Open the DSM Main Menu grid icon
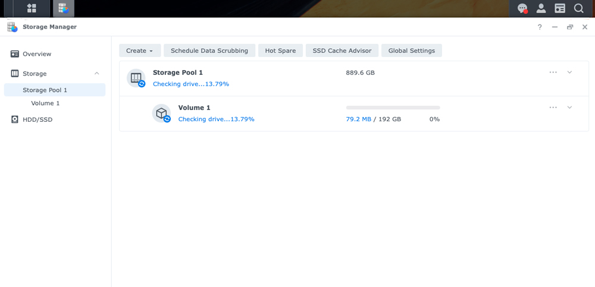This screenshot has height=287, width=595. pyautogui.click(x=32, y=8)
